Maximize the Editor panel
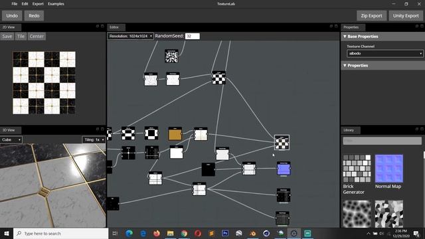425x239 pixels. coord(336,27)
